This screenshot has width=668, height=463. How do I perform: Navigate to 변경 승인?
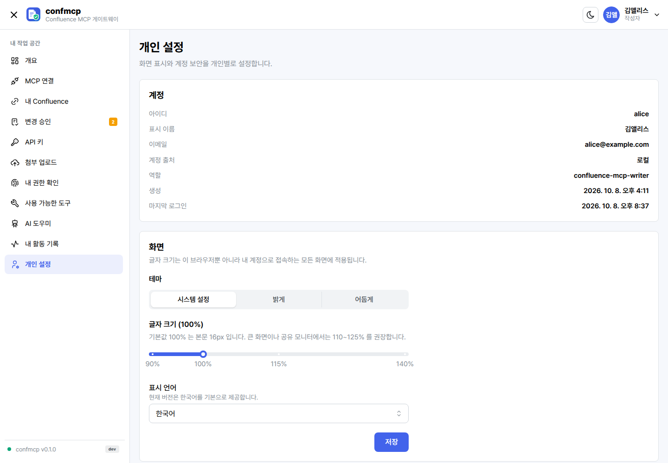(x=64, y=122)
